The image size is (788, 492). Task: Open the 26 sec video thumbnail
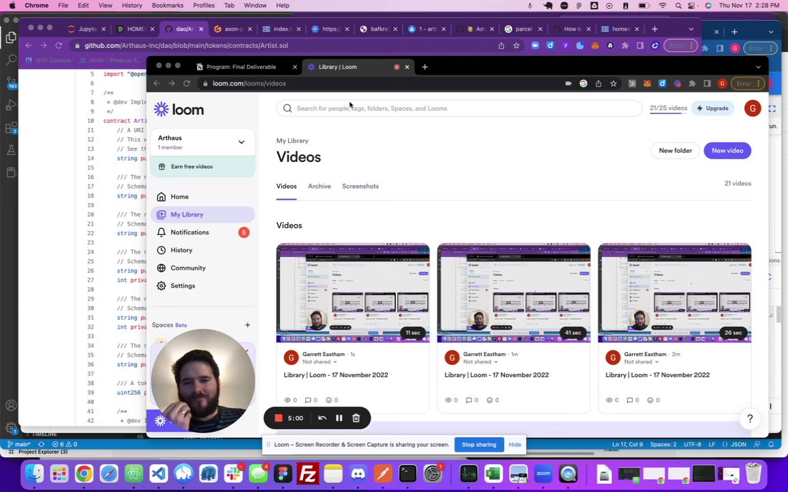point(674,292)
